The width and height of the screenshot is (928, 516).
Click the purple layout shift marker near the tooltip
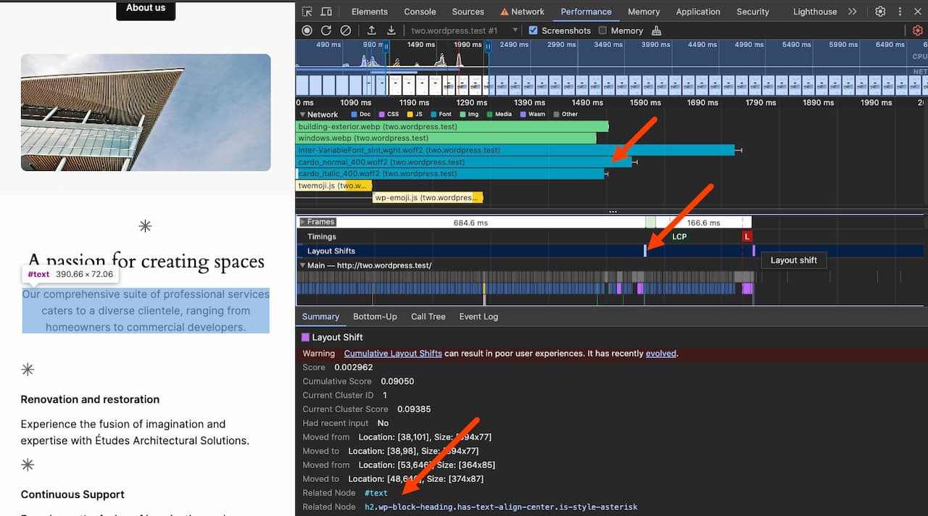click(x=754, y=251)
